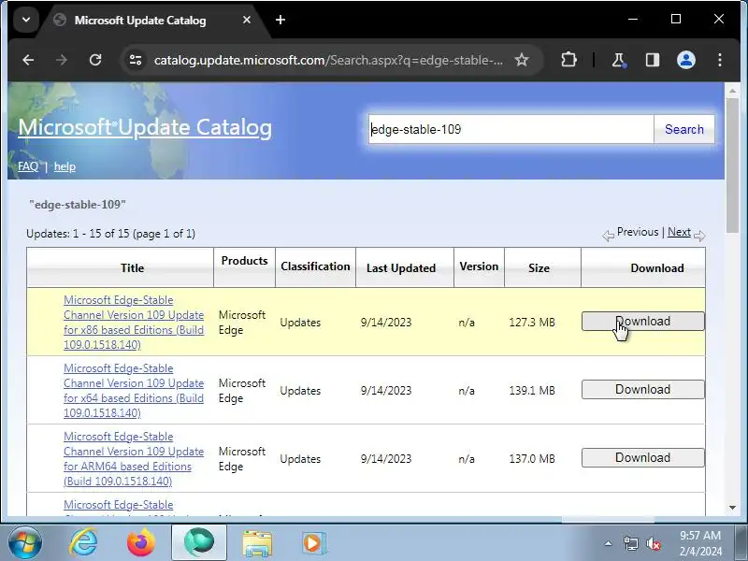Click the address bar URL
The width and height of the screenshot is (748, 561).
coord(328,61)
